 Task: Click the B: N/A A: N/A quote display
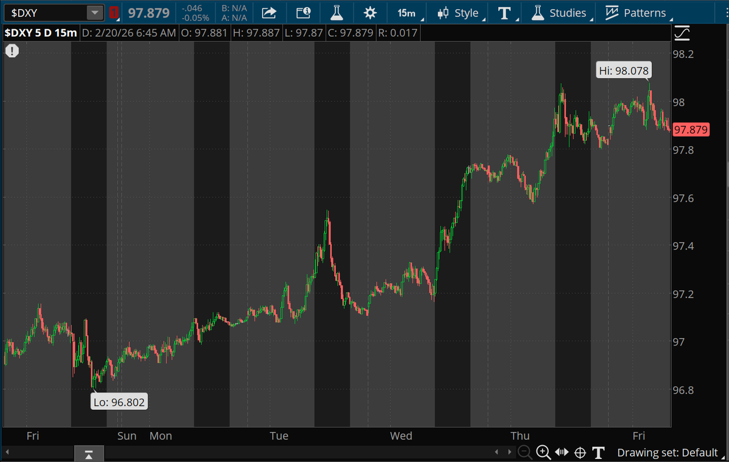coord(234,12)
